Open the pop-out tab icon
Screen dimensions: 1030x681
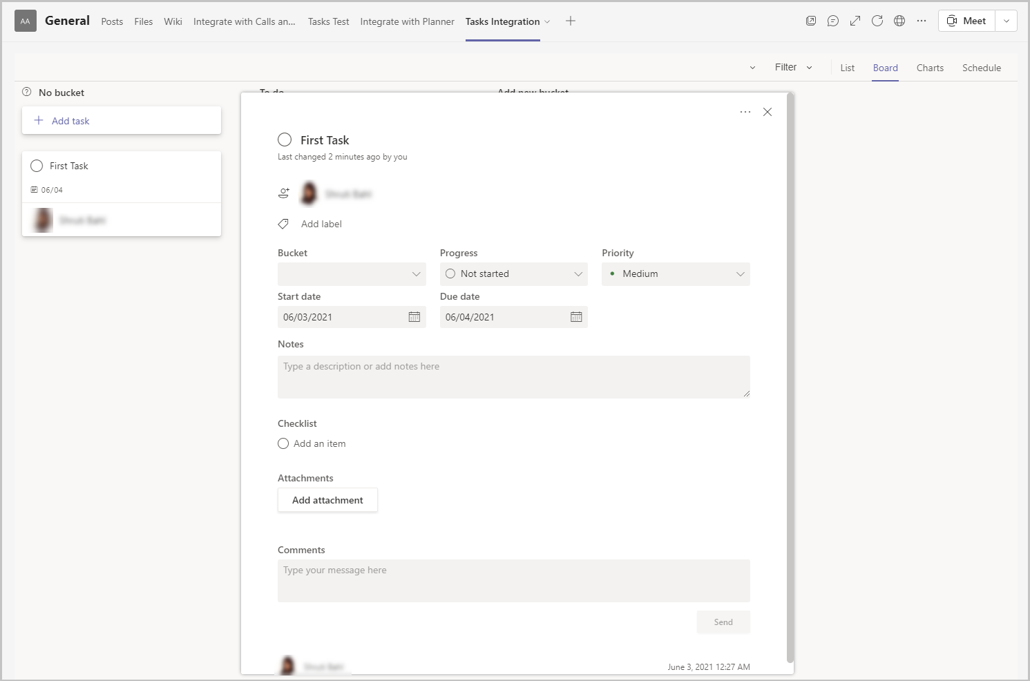[x=811, y=21]
